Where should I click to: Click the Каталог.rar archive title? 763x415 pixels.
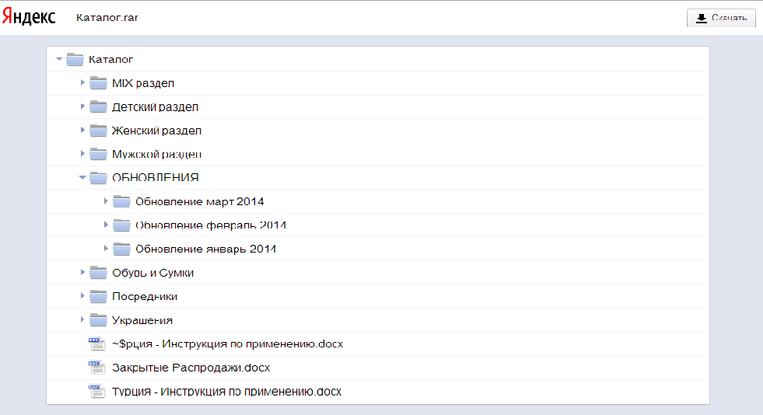[x=107, y=18]
